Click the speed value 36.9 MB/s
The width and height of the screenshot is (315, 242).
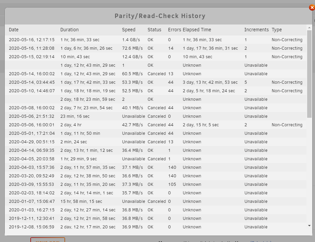pos(132,227)
